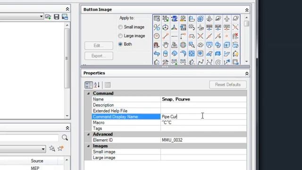Screen dimensions: 302x170
Task: Switch properties to categorized view
Action: (89, 85)
